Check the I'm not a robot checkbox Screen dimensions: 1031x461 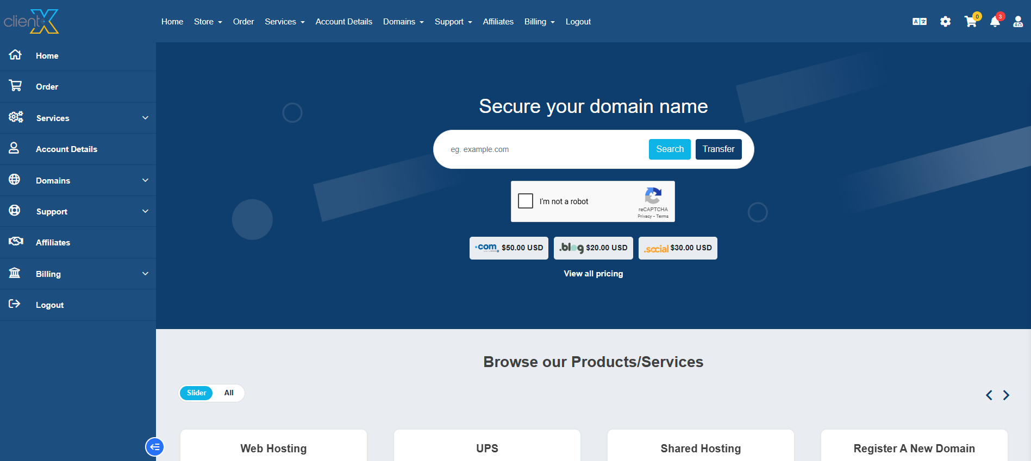pos(526,201)
